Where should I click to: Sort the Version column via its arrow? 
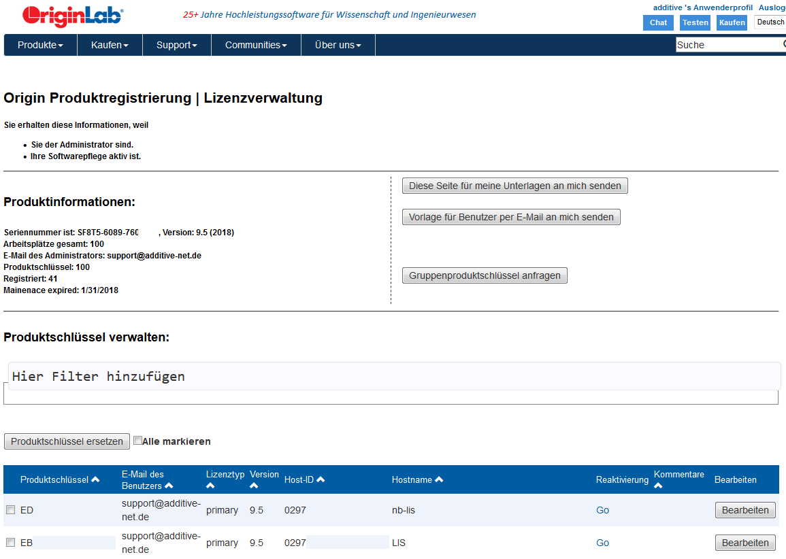tap(254, 486)
